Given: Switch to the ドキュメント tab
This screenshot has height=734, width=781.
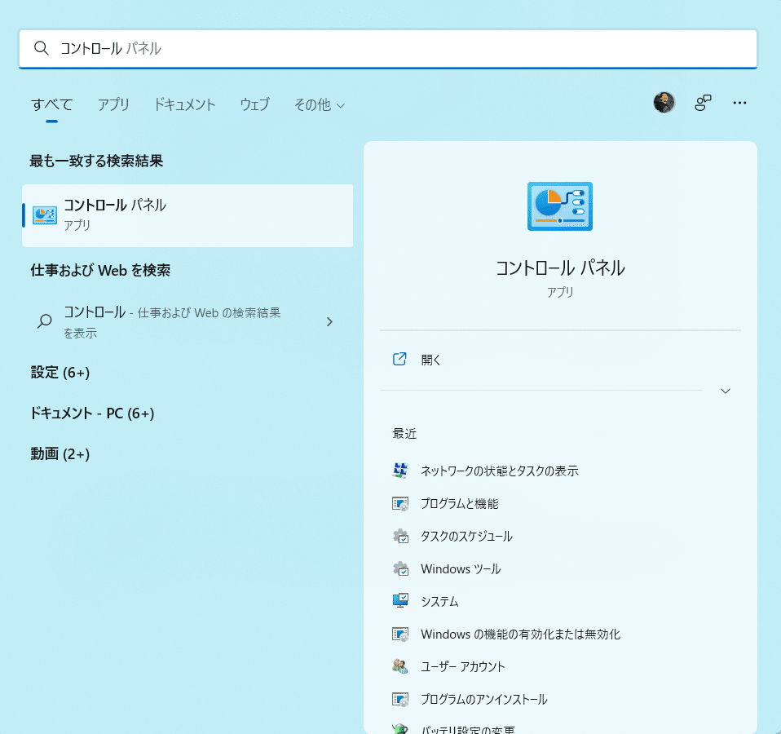Looking at the screenshot, I should point(184,104).
